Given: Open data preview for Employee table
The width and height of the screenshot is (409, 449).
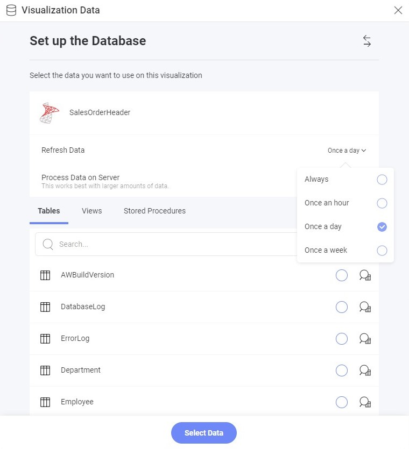Looking at the screenshot, I should pyautogui.click(x=365, y=402).
